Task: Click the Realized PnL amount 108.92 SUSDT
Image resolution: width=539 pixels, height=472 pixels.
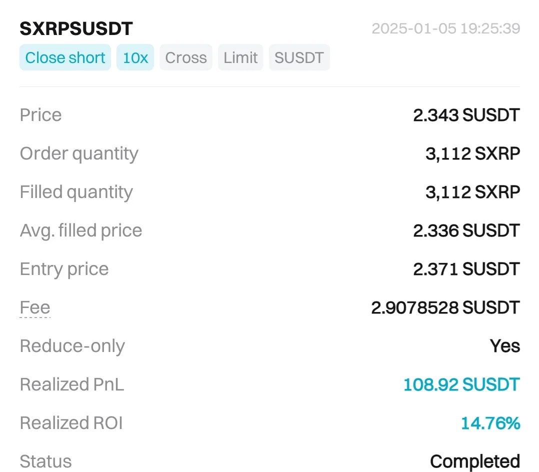Action: [x=461, y=384]
